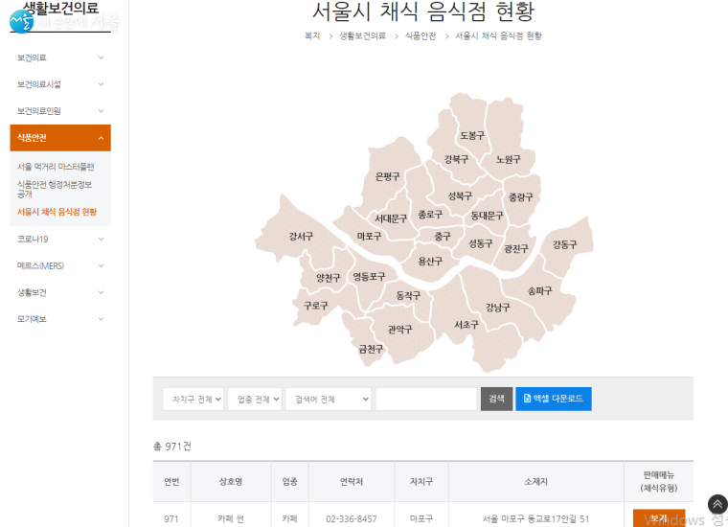Viewport: 728px width, 527px height.
Task: Open the 검색어 전체 dropdown
Action: [328, 399]
